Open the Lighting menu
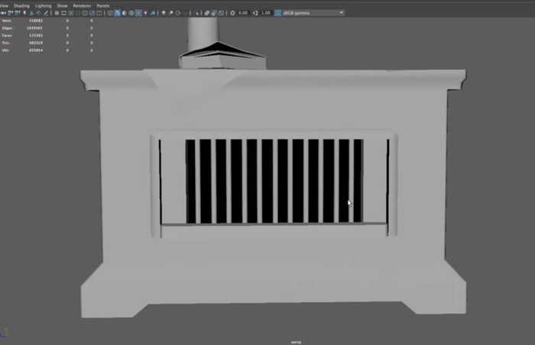The width and height of the screenshot is (535, 345). point(43,5)
